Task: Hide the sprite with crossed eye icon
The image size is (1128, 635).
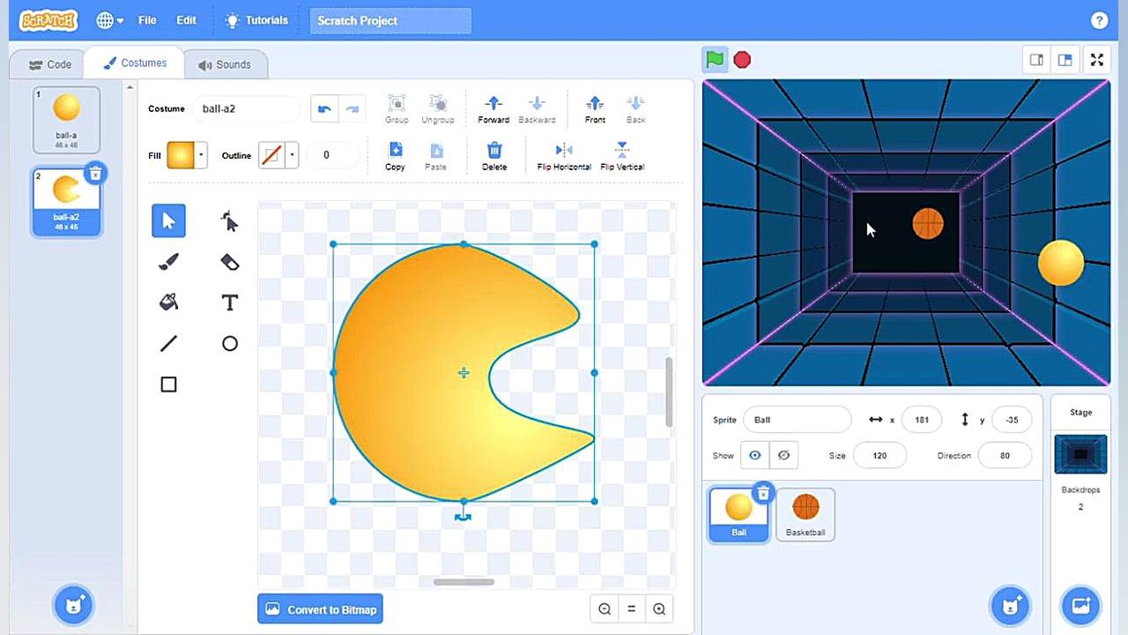Action: [x=783, y=455]
